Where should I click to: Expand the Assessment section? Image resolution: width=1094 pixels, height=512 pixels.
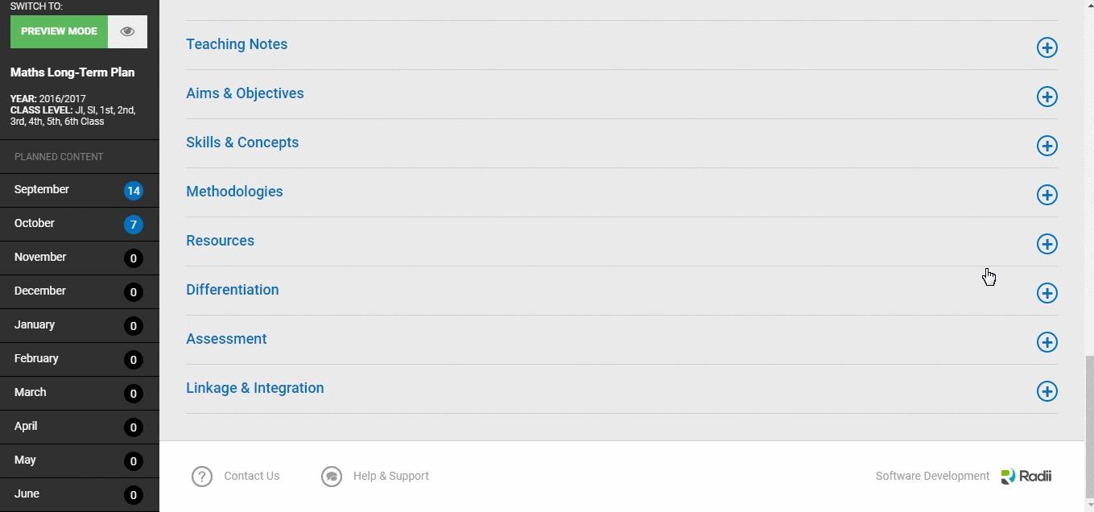point(1047,342)
